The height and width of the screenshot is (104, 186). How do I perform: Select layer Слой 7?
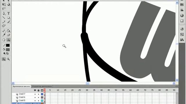click(22, 94)
